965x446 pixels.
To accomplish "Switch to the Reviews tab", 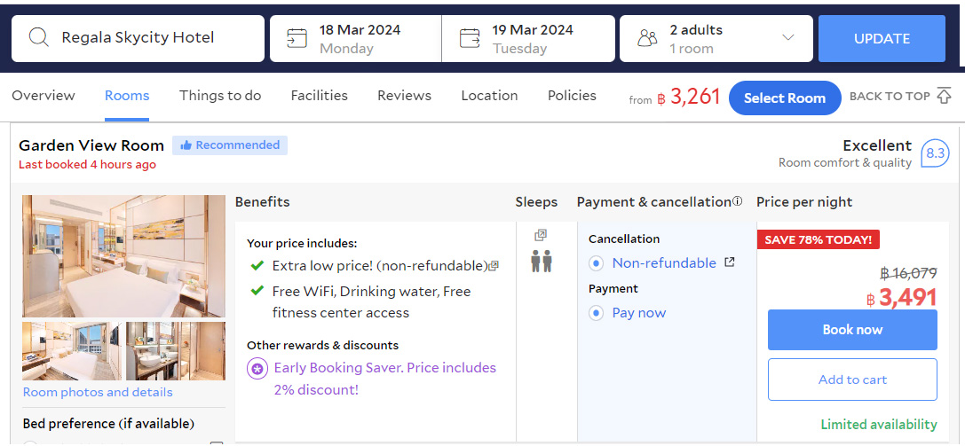I will click(404, 96).
